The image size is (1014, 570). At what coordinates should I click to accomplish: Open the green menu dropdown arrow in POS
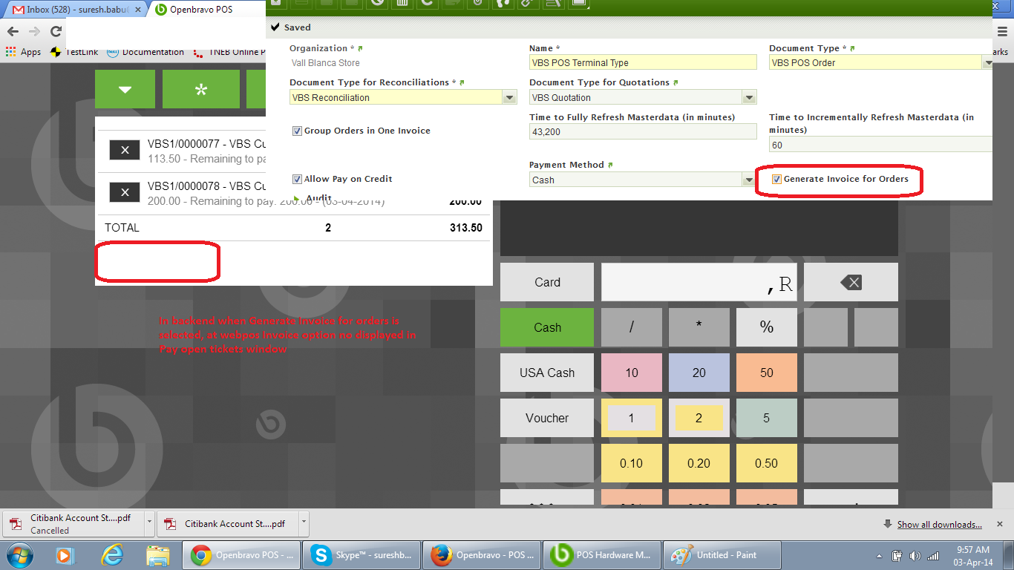point(125,89)
